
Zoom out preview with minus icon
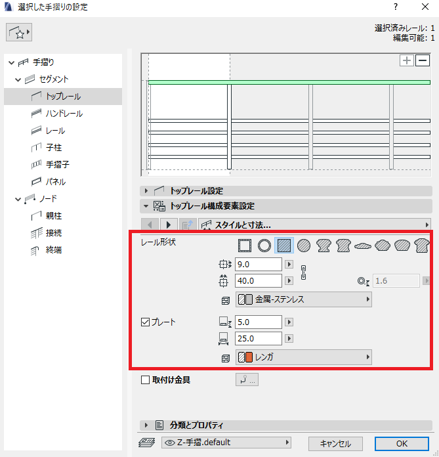tap(423, 60)
